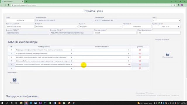Click the phone number field

20,27
